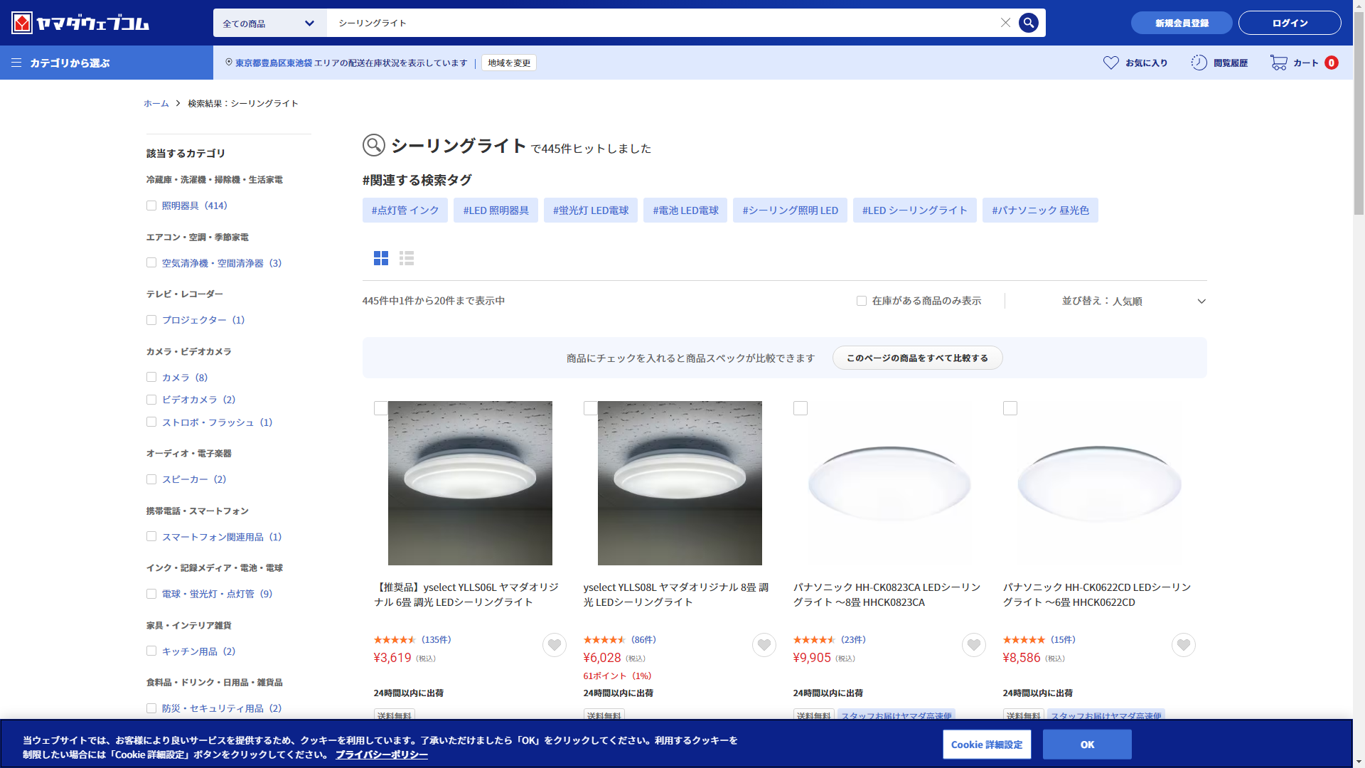Open browsing history (閲覧履歴)
1365x768 pixels.
[x=1219, y=63]
